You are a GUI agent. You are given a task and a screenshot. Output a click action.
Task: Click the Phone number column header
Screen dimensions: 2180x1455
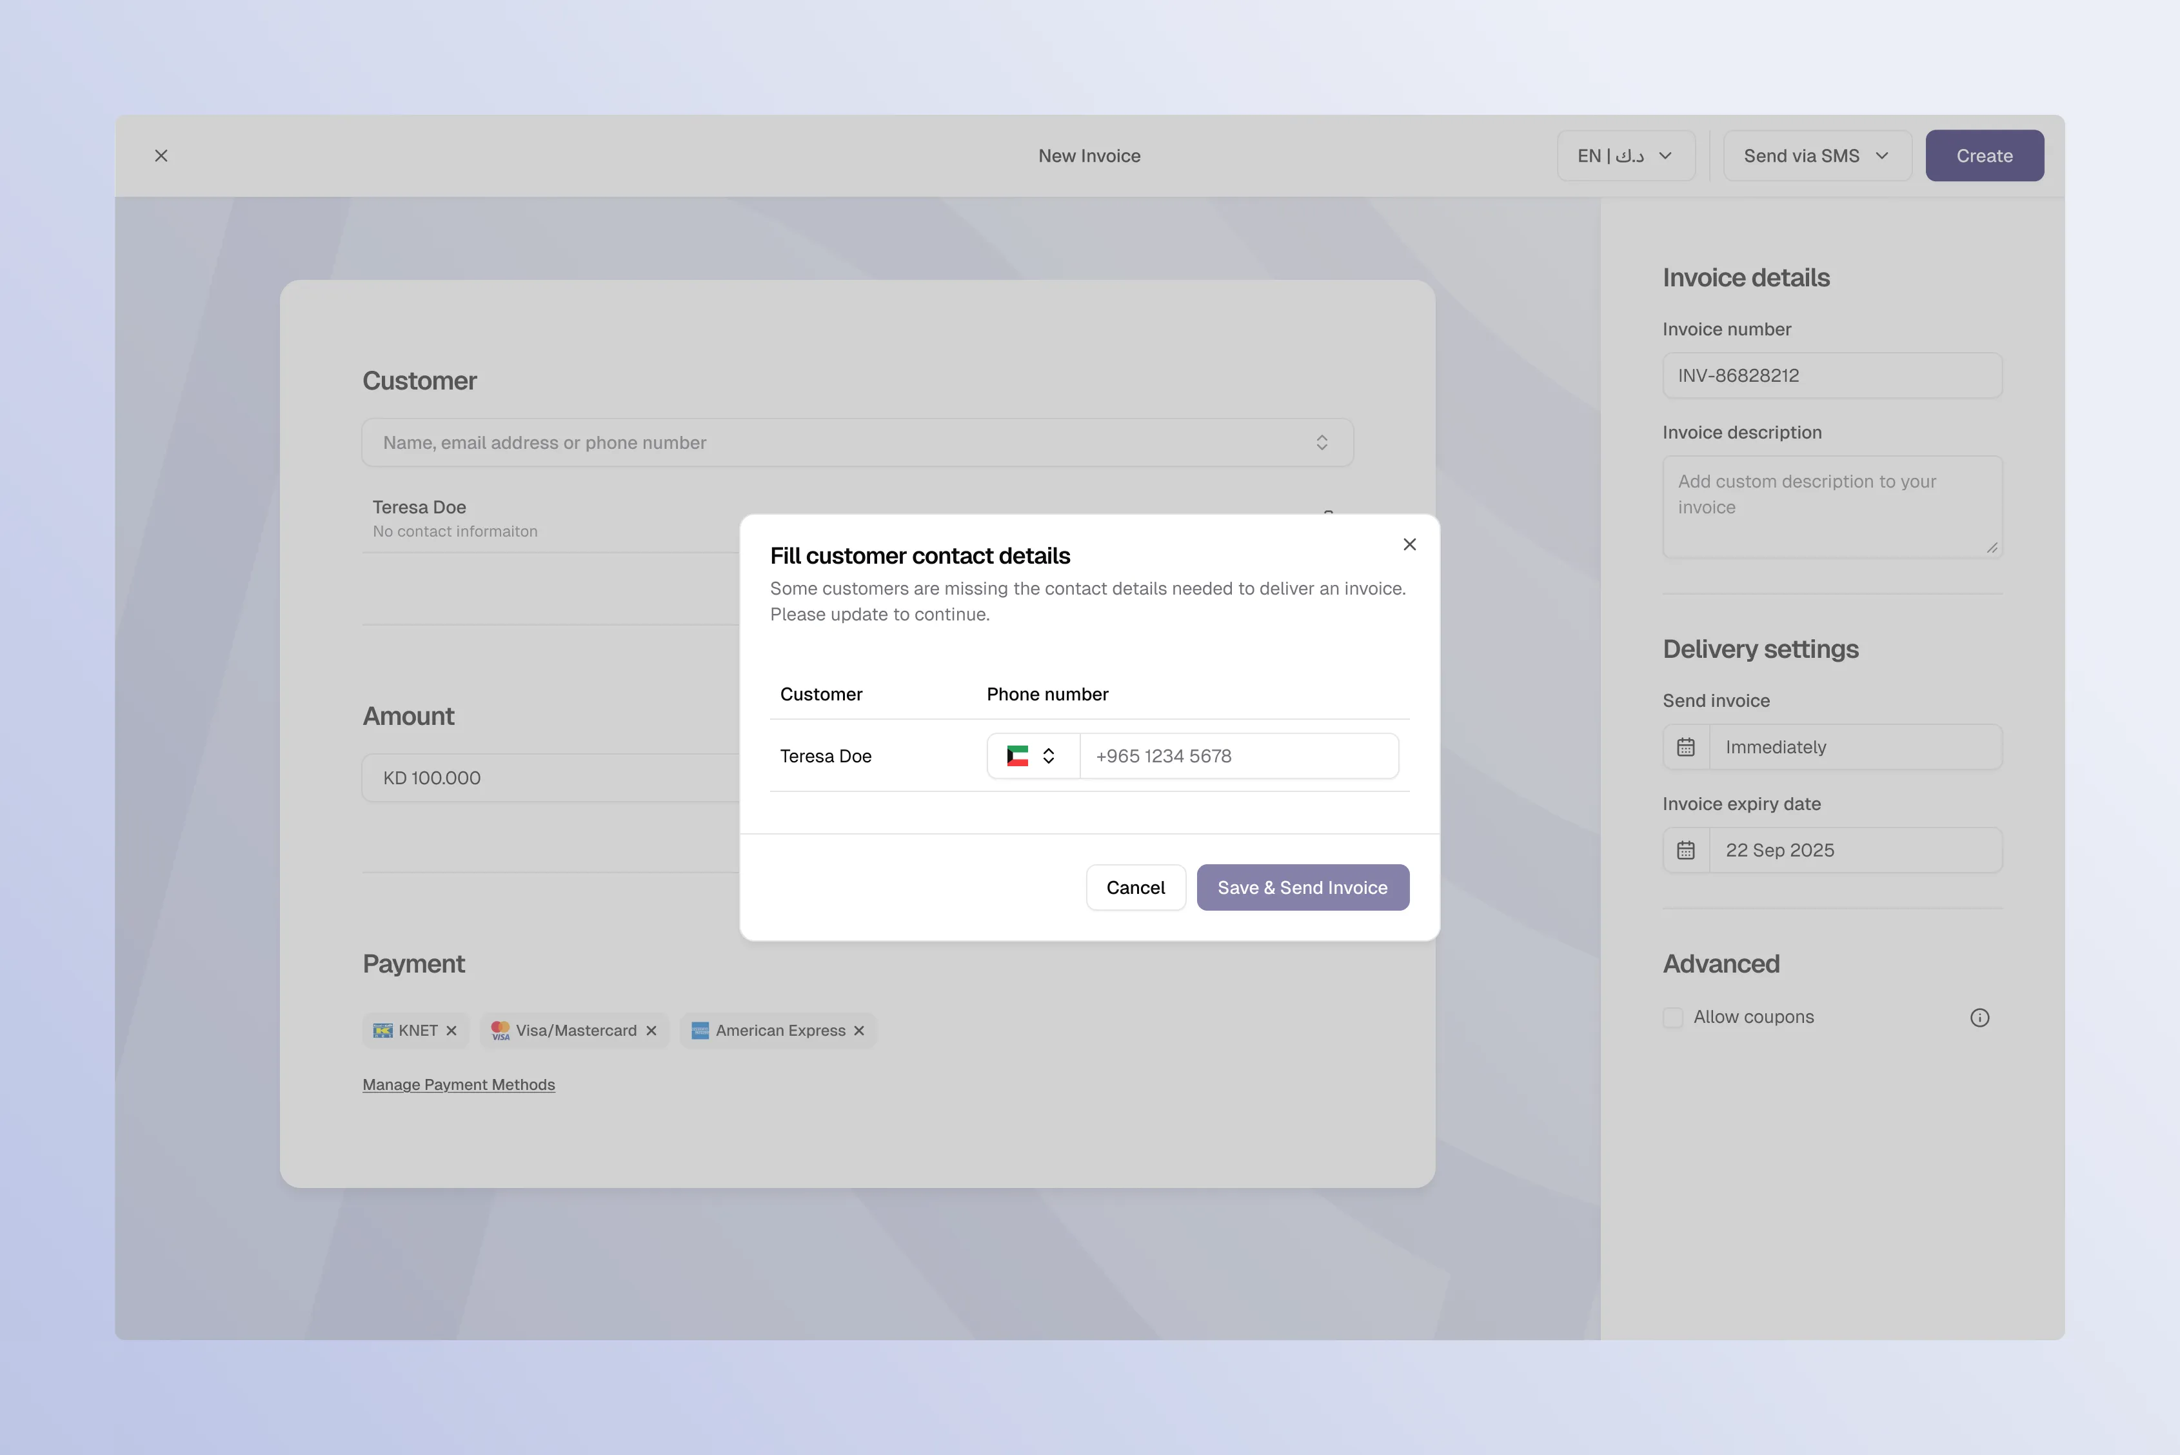coord(1047,694)
